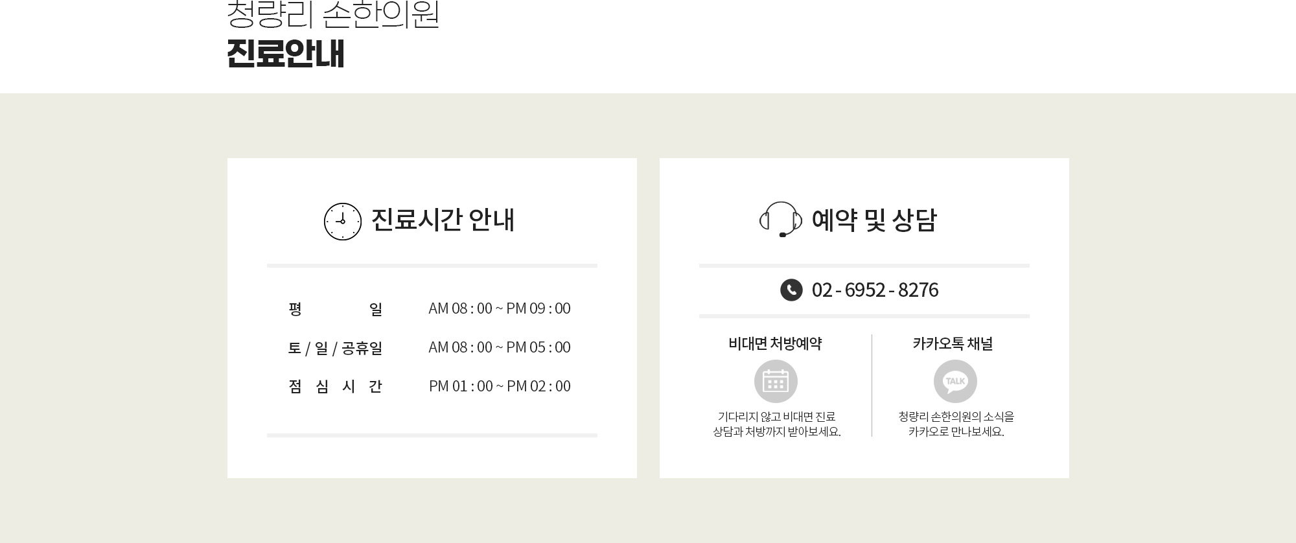This screenshot has width=1296, height=543.
Task: Click the 평일 row label
Action: coord(336,309)
